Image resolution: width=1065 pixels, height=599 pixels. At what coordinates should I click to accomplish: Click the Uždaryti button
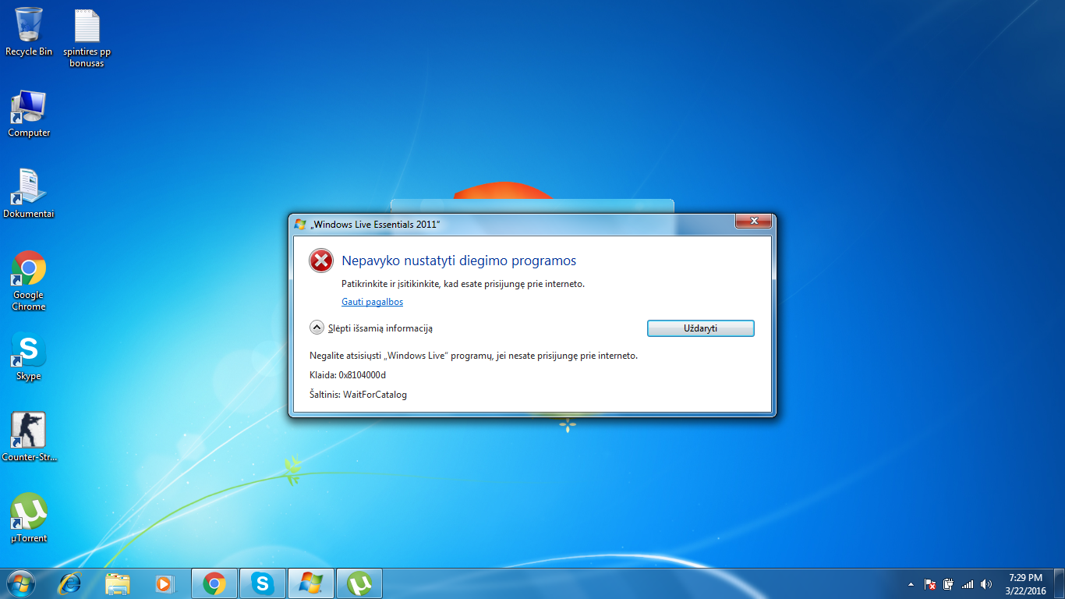(x=701, y=328)
